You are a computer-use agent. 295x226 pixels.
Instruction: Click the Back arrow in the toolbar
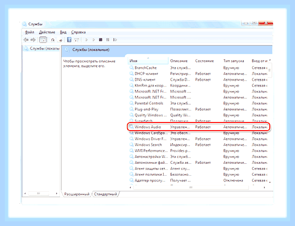(26, 40)
